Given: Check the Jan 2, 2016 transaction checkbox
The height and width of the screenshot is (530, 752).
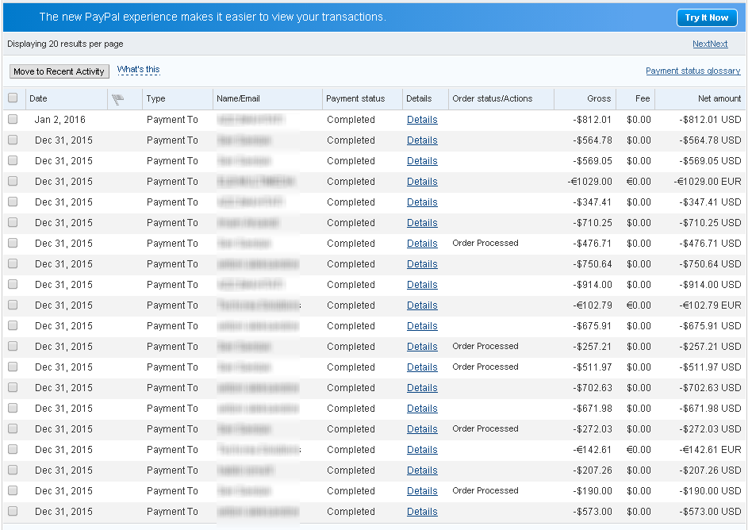Looking at the screenshot, I should tap(13, 120).
